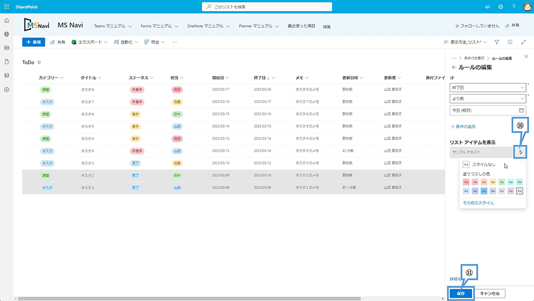Click the horizontal scrollbar under the list
This screenshot has height=301, width=534.
[x=189, y=299]
